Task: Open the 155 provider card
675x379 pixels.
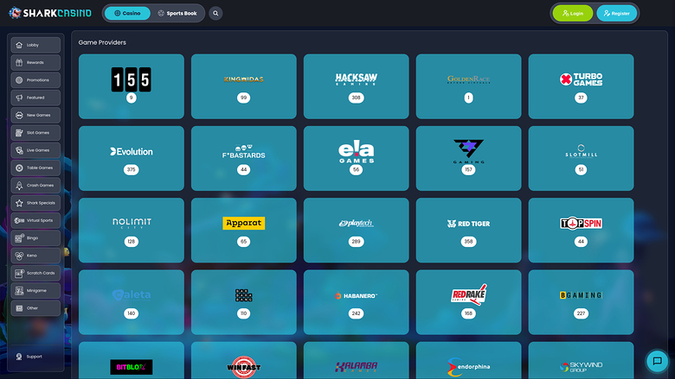Action: tap(132, 86)
